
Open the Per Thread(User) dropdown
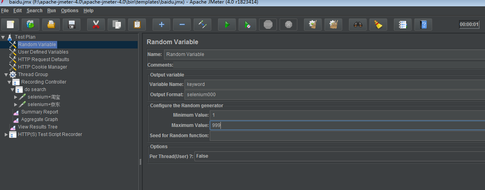[339, 156]
